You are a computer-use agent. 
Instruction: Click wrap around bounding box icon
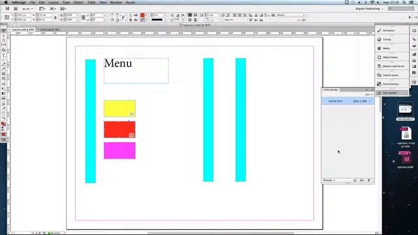(195, 15)
